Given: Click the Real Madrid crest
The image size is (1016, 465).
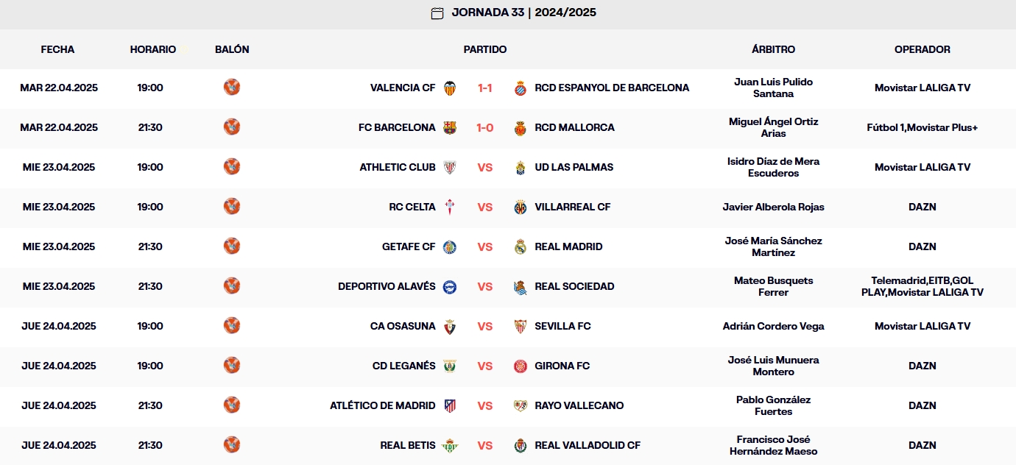Looking at the screenshot, I should 521,247.
